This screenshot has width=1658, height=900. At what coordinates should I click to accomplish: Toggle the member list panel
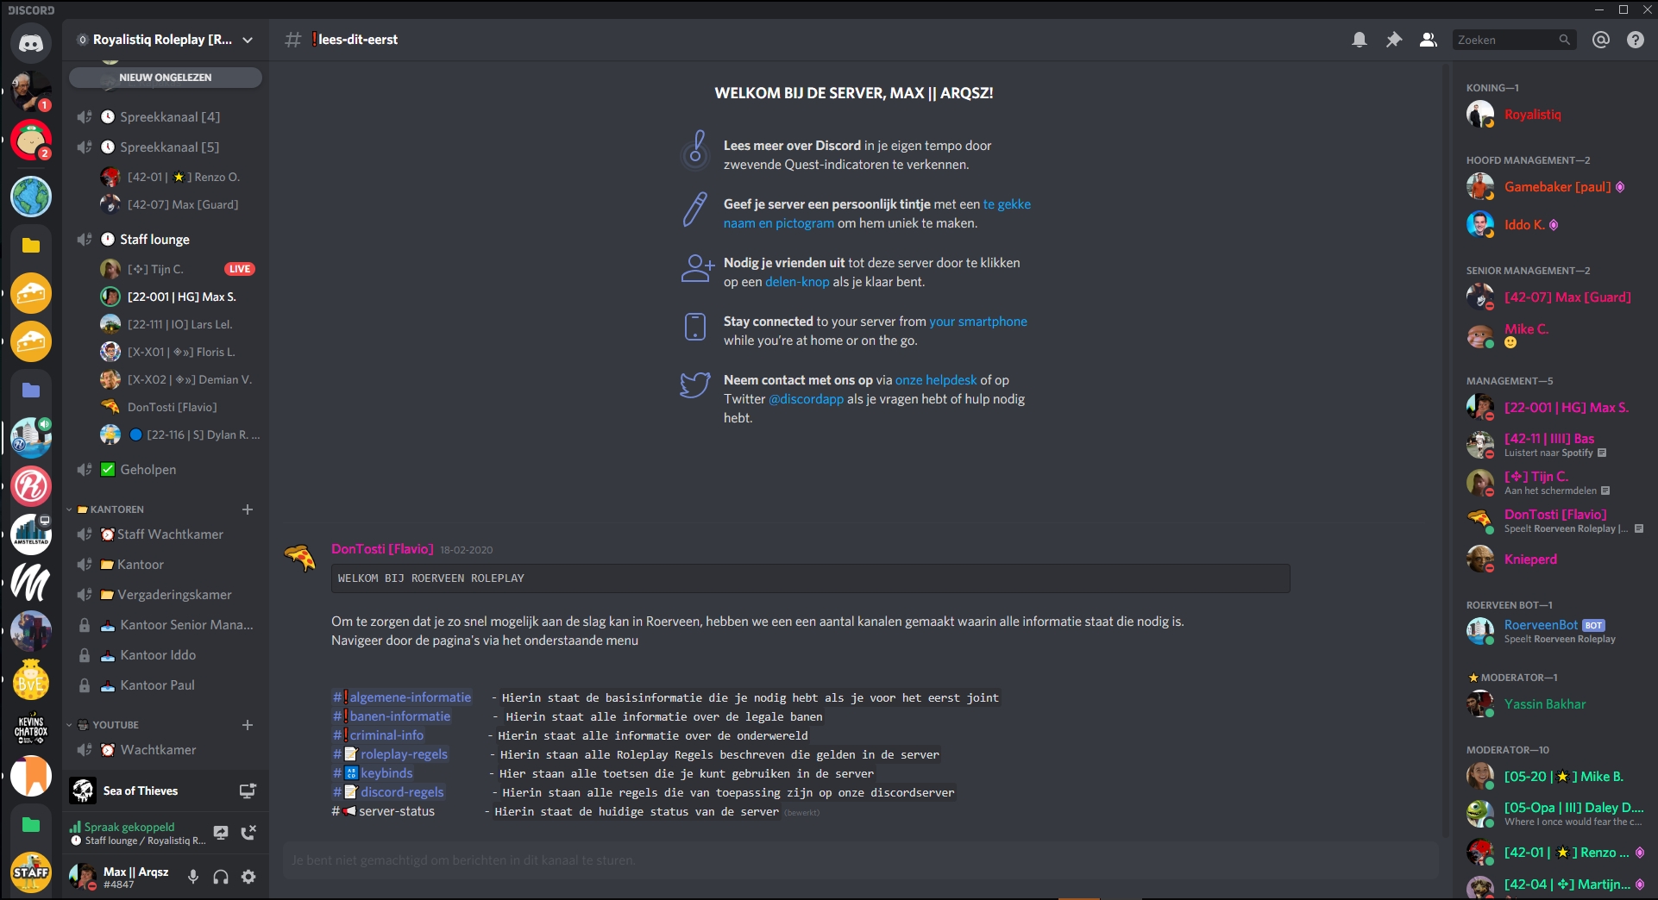1429,40
